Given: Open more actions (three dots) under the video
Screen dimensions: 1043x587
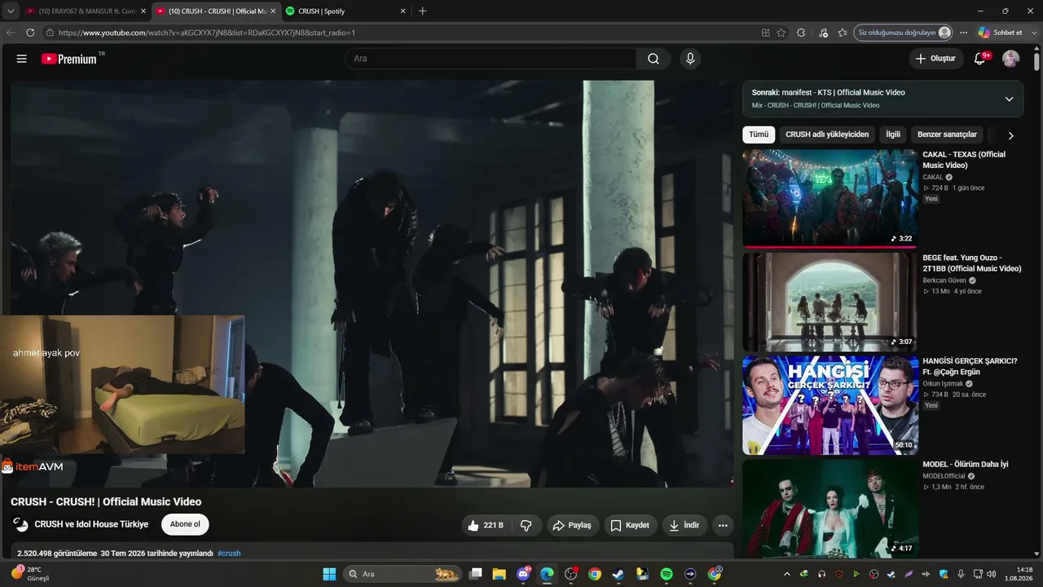Looking at the screenshot, I should [x=723, y=525].
